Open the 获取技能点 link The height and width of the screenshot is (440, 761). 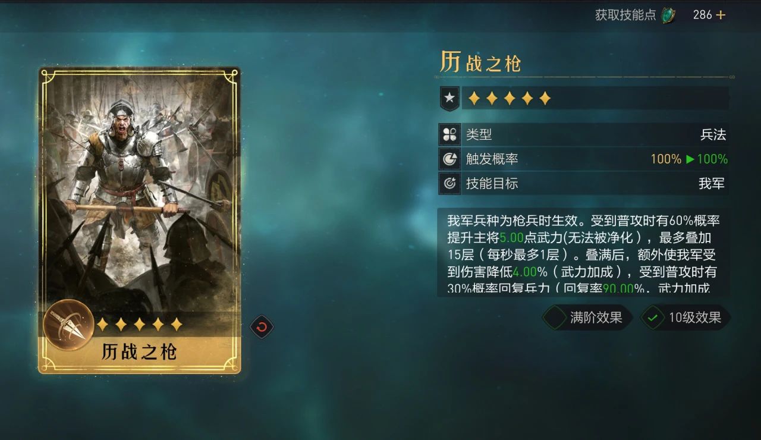point(625,15)
